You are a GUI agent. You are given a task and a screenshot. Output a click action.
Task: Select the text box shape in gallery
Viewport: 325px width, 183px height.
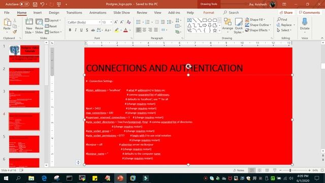pos(189,20)
